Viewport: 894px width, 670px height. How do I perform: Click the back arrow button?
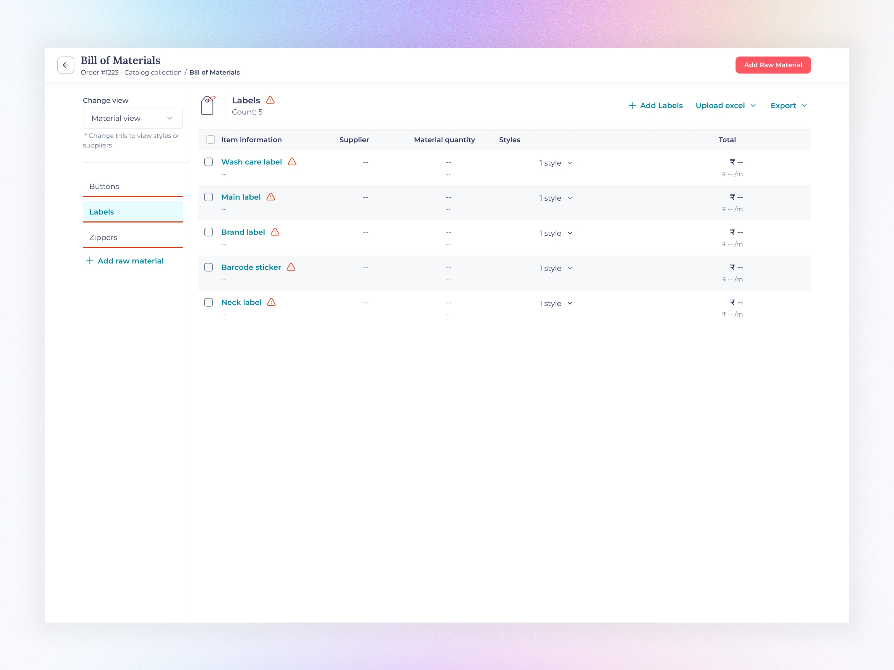click(x=65, y=65)
